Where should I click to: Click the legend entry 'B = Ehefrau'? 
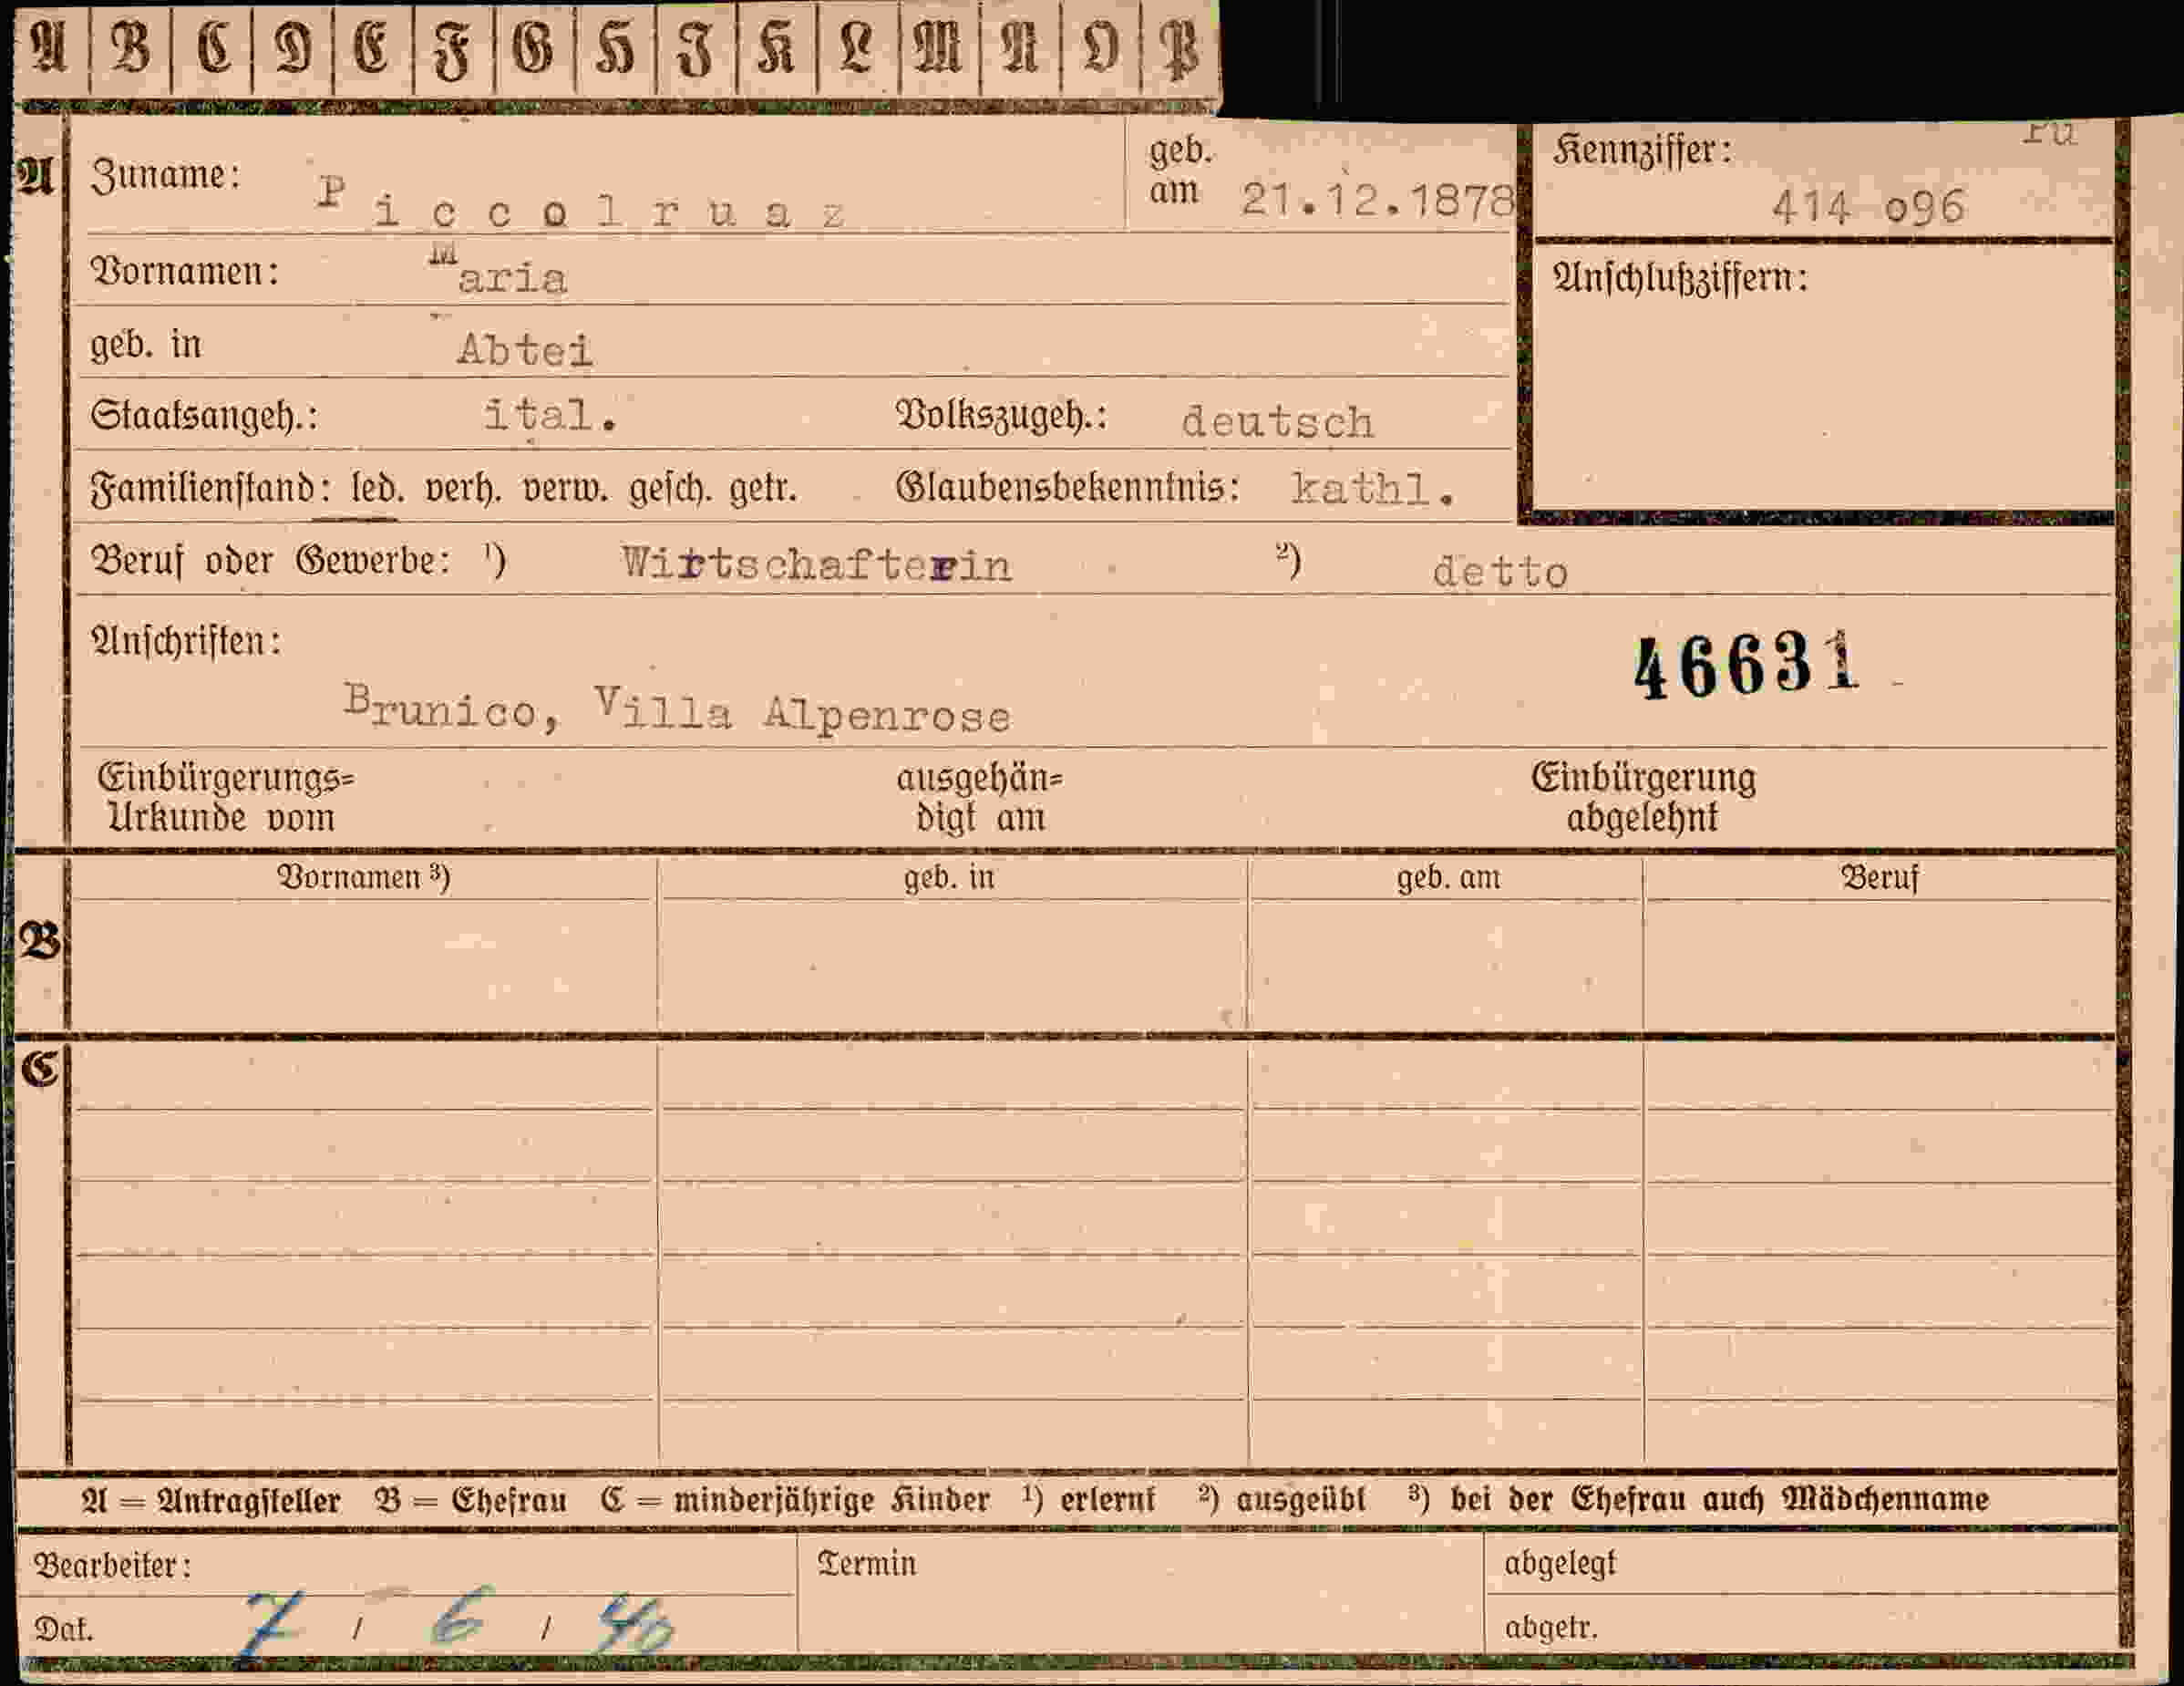(471, 1500)
